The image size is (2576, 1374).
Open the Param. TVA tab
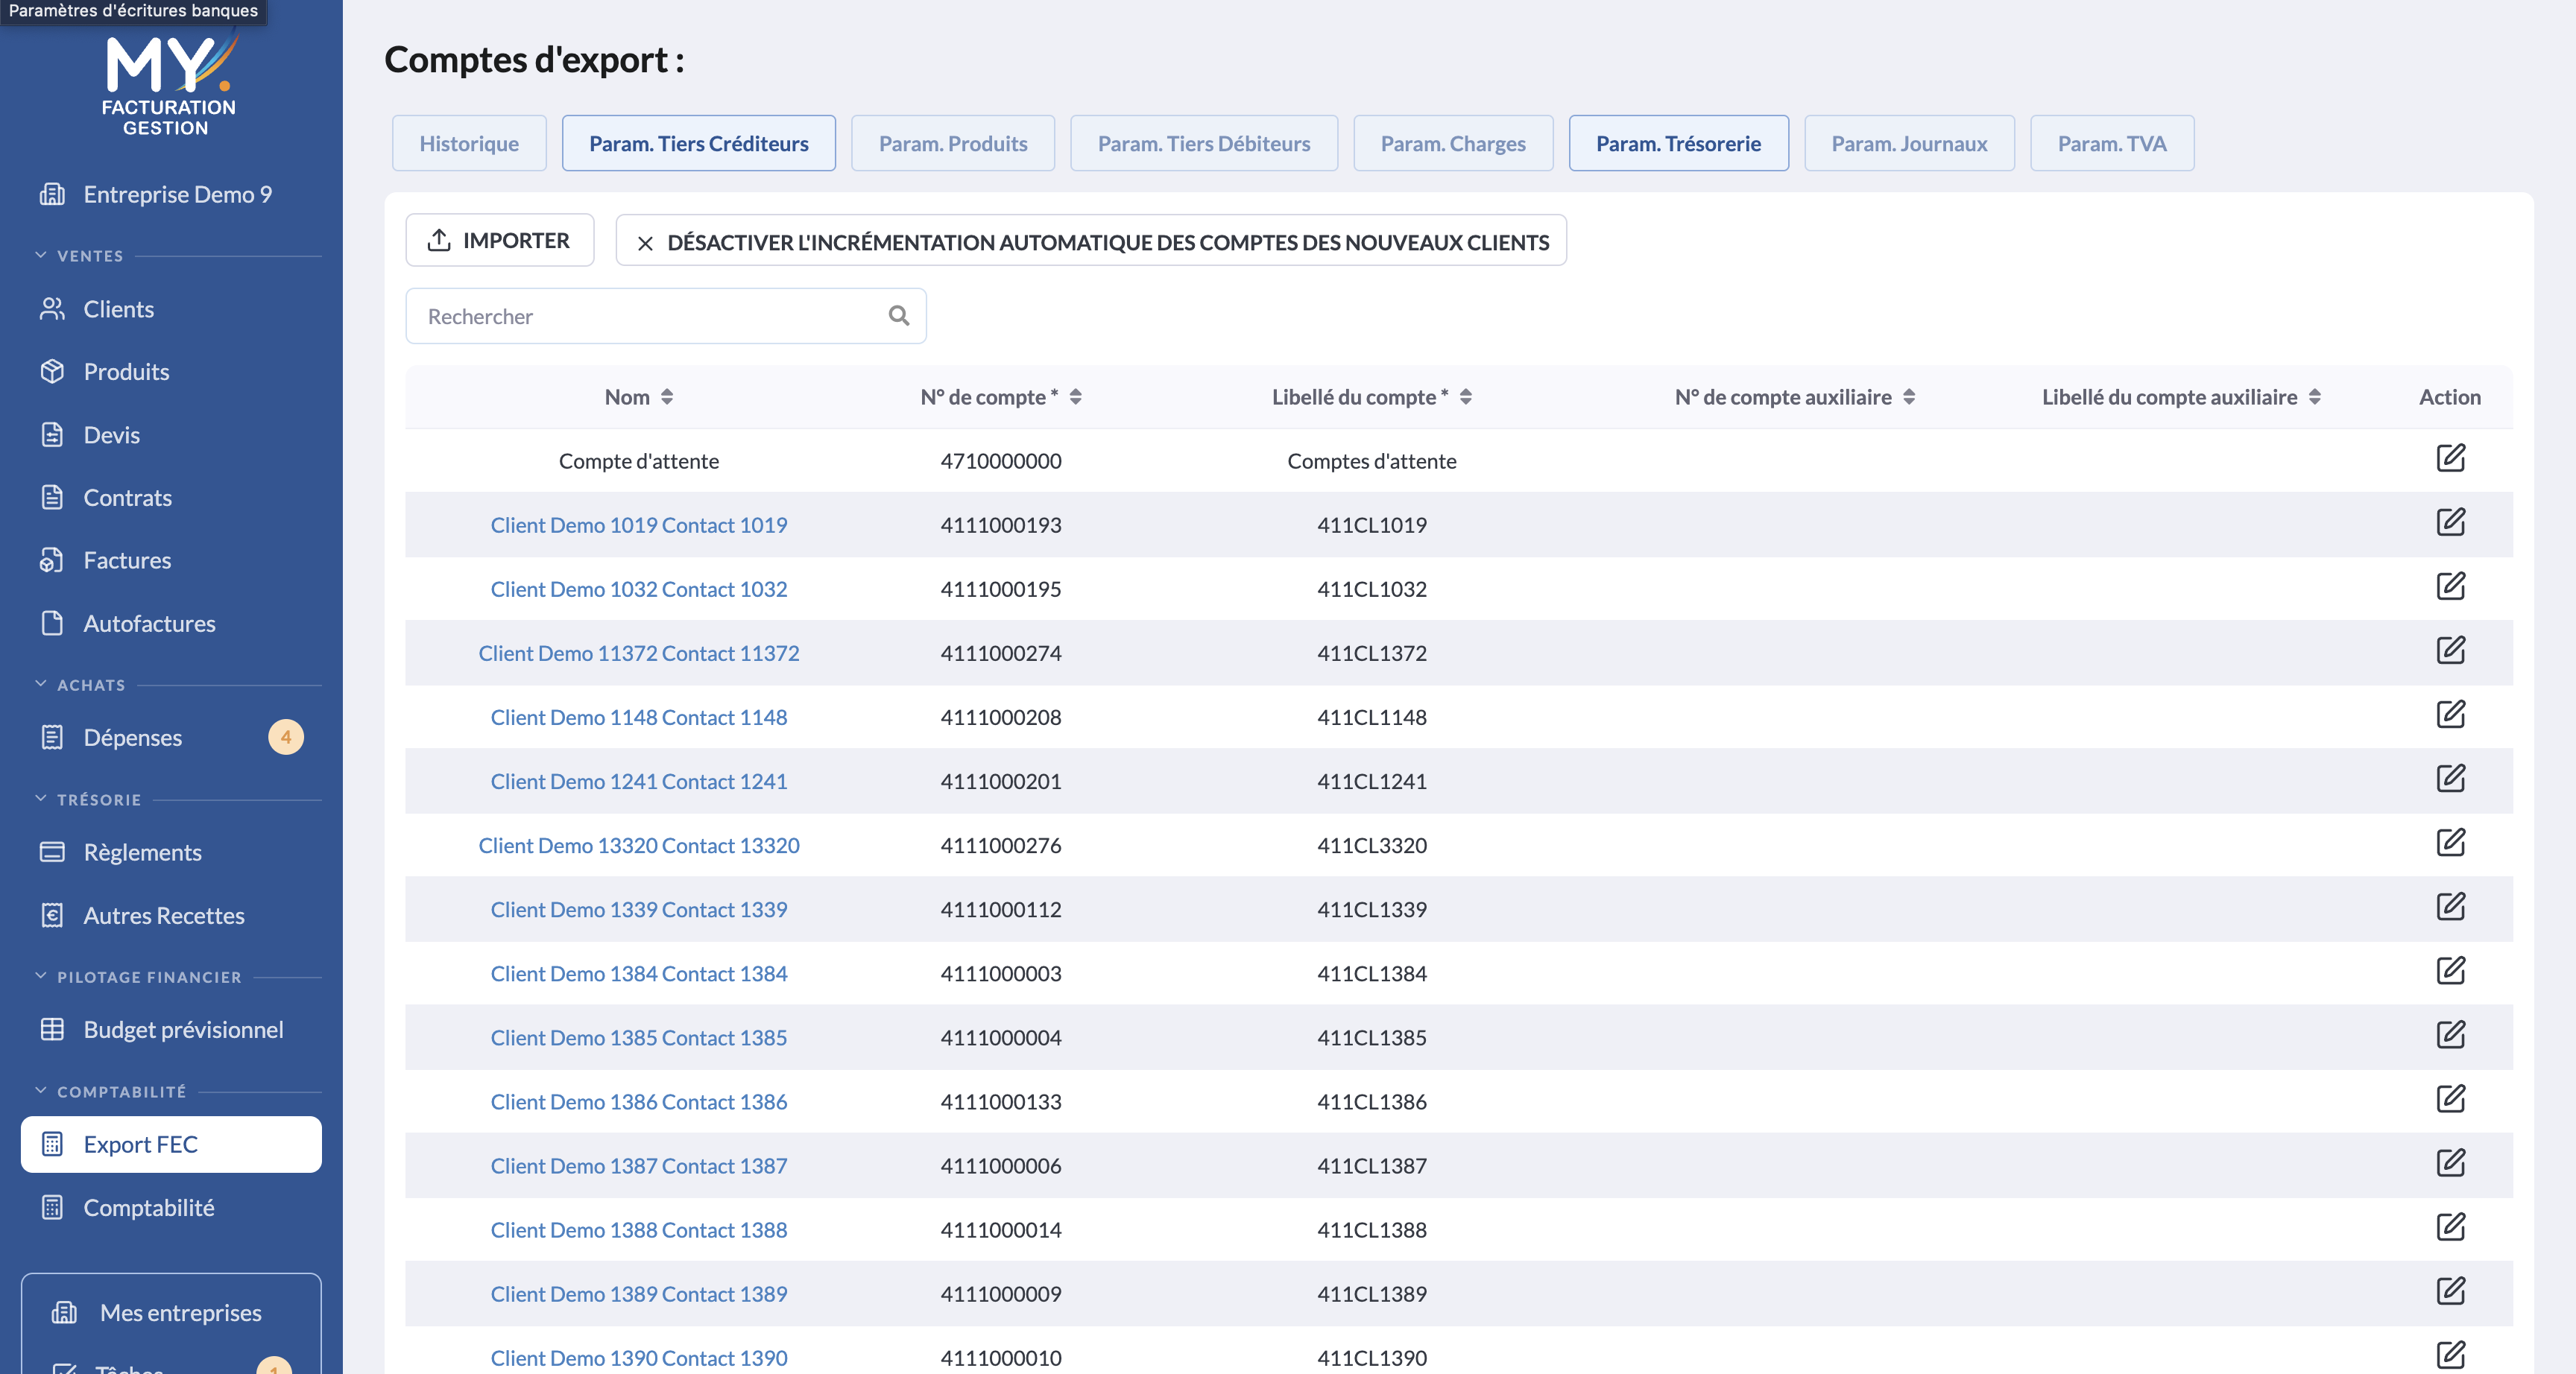pos(2112,143)
